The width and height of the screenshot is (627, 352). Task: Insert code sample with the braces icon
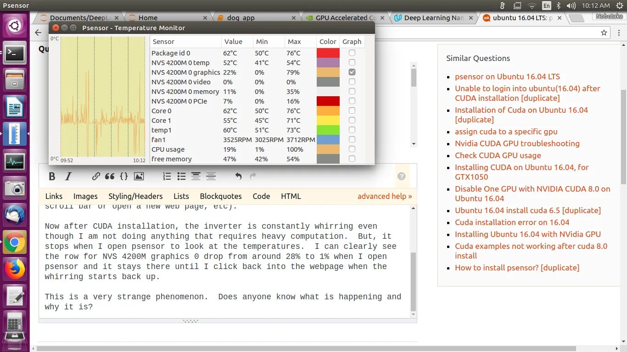click(124, 176)
